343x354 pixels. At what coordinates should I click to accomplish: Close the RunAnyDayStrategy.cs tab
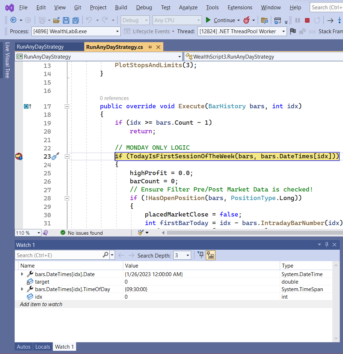click(158, 47)
